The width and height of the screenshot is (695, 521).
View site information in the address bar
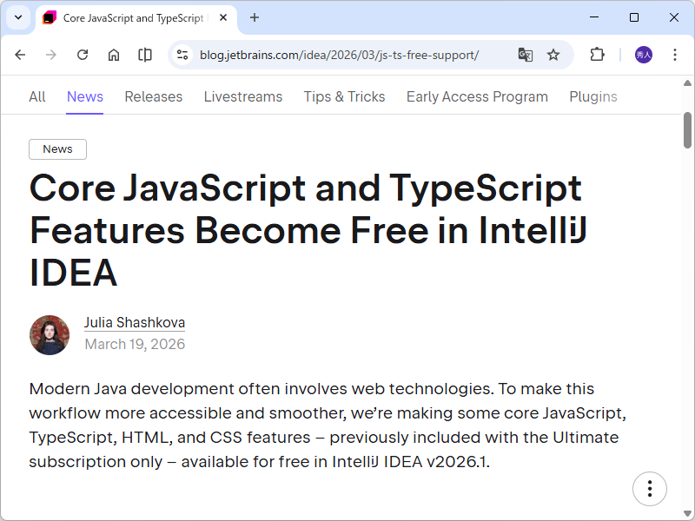[182, 55]
